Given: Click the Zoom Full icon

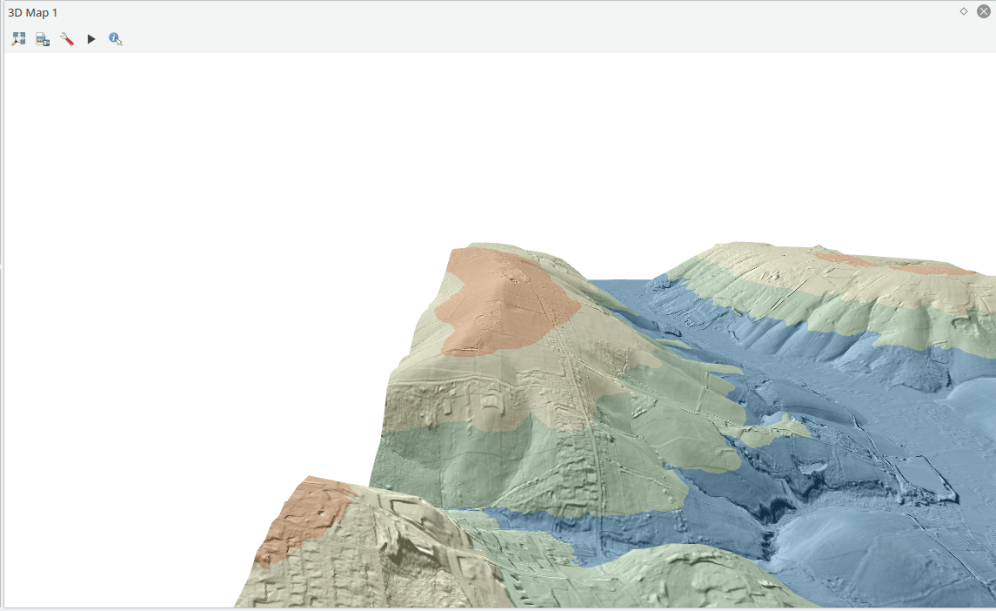Looking at the screenshot, I should tap(18, 39).
